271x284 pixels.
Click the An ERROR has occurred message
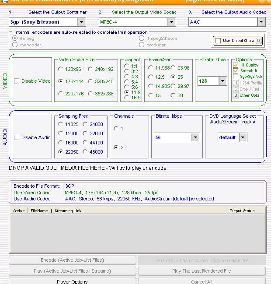(x=202, y=260)
